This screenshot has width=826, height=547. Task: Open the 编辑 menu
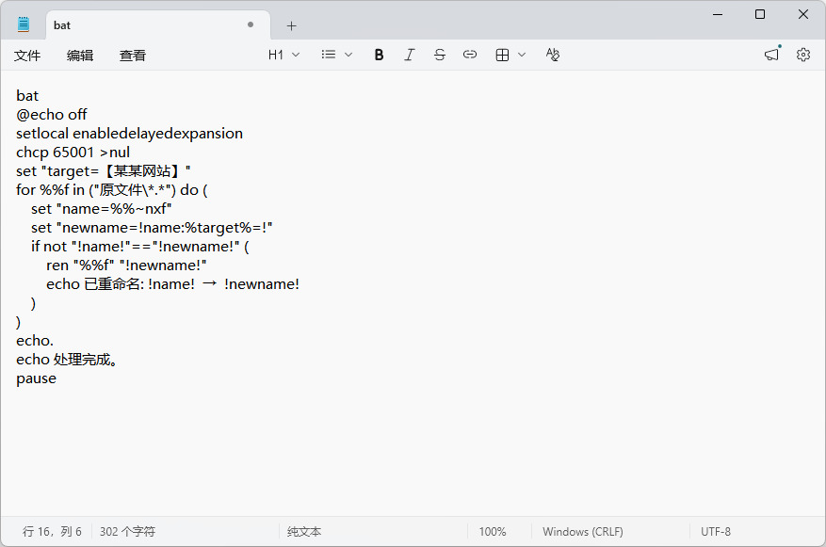point(80,56)
